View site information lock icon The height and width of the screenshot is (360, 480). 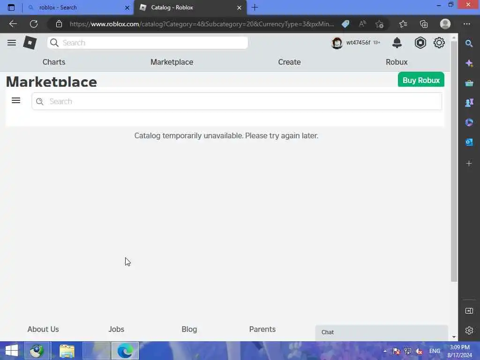(59, 24)
